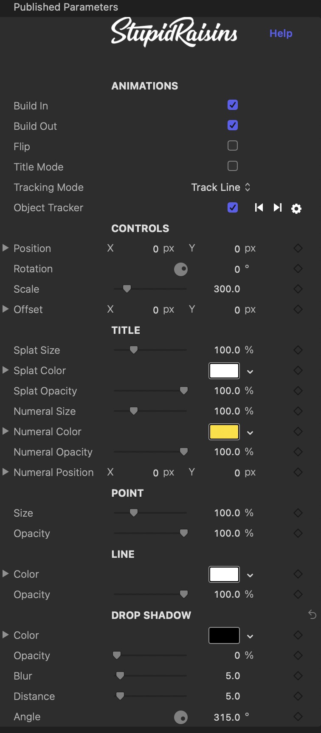The height and width of the screenshot is (733, 321).
Task: Add keyframe diamond for Scale
Action: [x=298, y=289]
